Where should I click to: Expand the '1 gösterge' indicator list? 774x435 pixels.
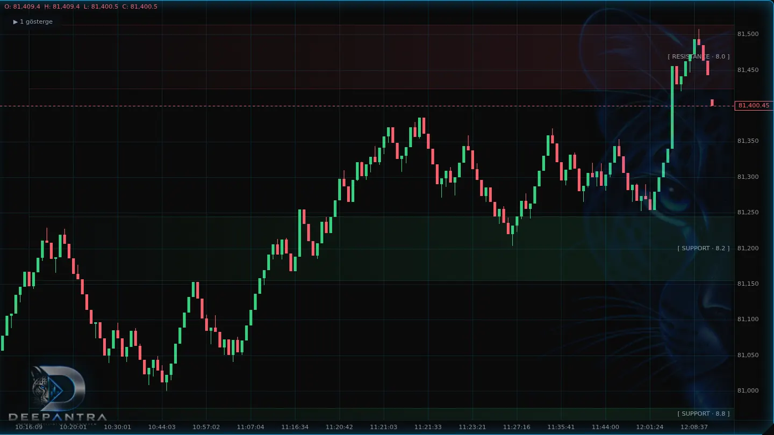pyautogui.click(x=33, y=22)
